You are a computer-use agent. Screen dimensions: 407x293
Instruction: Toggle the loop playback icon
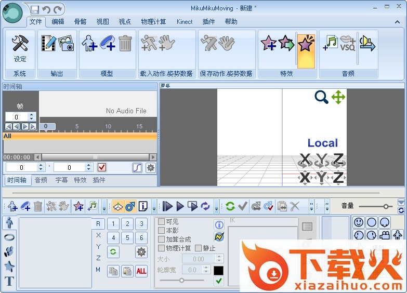(205, 206)
